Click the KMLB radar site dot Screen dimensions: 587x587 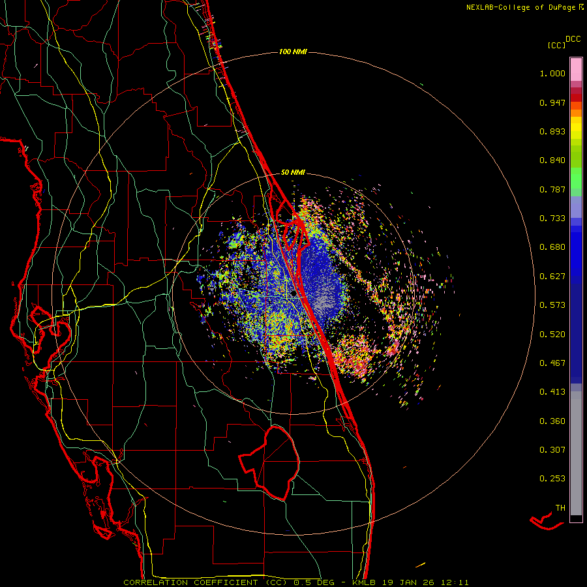coord(293,294)
